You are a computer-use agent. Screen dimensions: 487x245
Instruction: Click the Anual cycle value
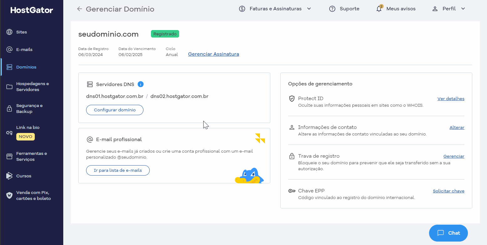point(172,54)
